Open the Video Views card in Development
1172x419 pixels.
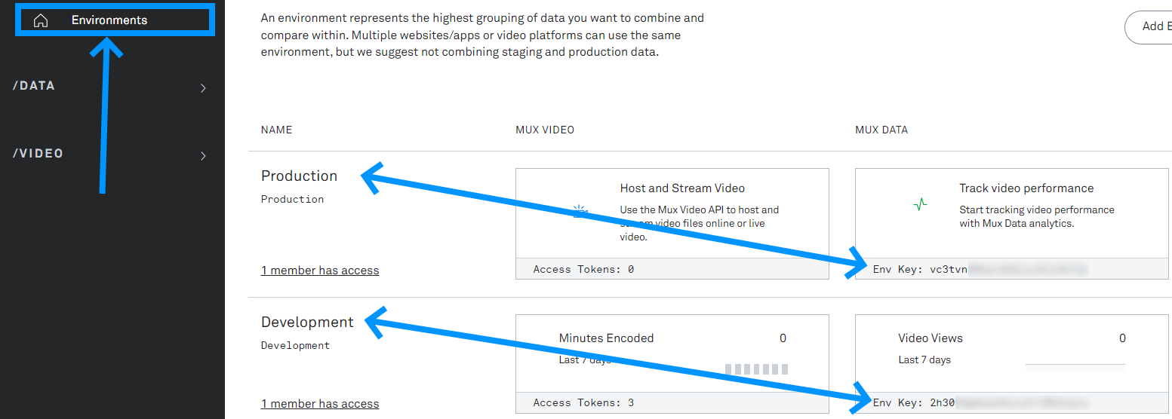click(x=1012, y=353)
